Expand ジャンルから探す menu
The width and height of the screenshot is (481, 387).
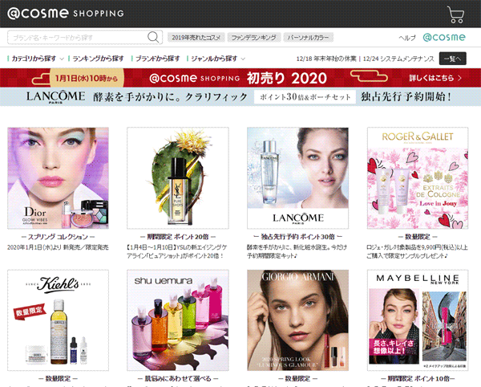coord(216,59)
